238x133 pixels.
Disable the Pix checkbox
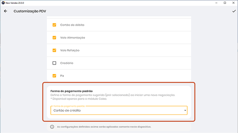point(54,76)
